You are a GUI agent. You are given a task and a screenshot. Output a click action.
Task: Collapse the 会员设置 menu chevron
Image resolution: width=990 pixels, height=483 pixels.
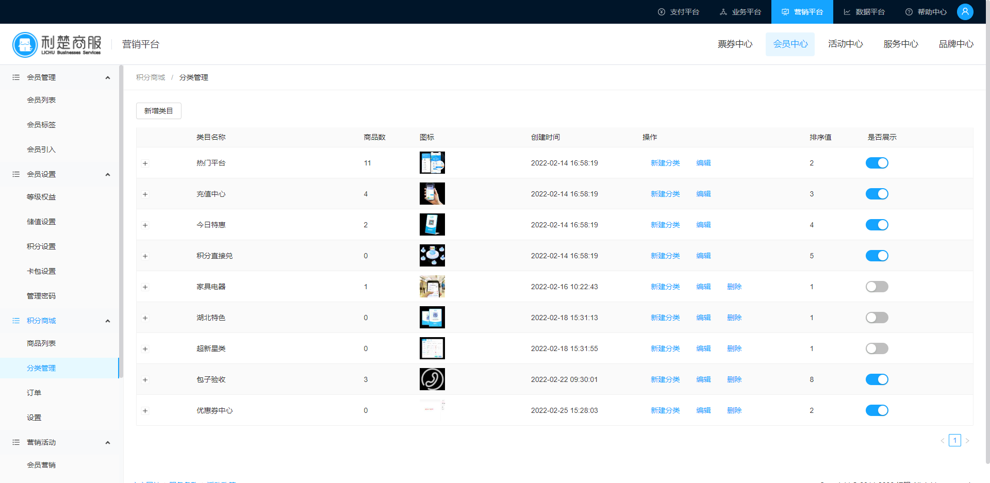click(108, 175)
